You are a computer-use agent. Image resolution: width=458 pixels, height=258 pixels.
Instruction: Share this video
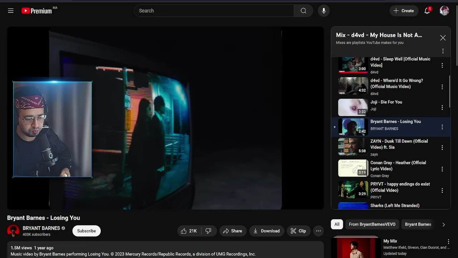point(233,231)
